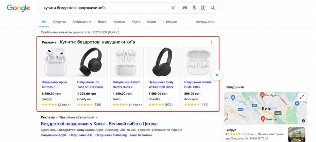Click the blue magnifier search icon
This screenshot has height=142, width=316.
tap(213, 8)
